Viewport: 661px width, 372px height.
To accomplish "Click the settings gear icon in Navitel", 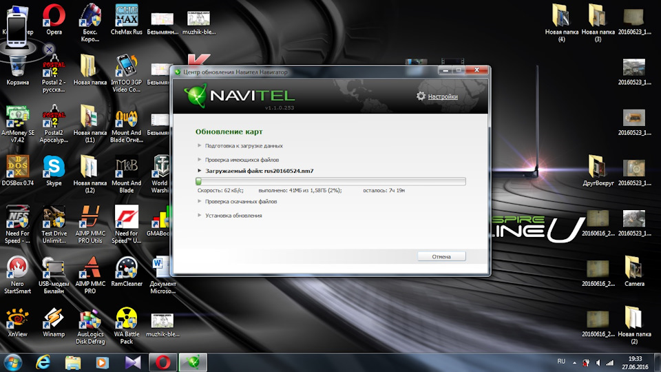I will pos(421,96).
